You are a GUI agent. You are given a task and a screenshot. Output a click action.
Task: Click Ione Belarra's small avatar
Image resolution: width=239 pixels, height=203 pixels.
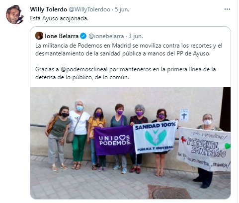(39, 36)
